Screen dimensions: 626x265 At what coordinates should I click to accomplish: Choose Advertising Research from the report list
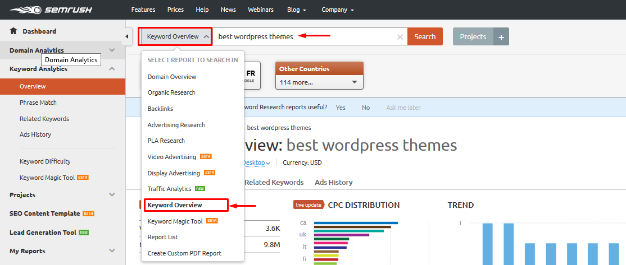176,124
